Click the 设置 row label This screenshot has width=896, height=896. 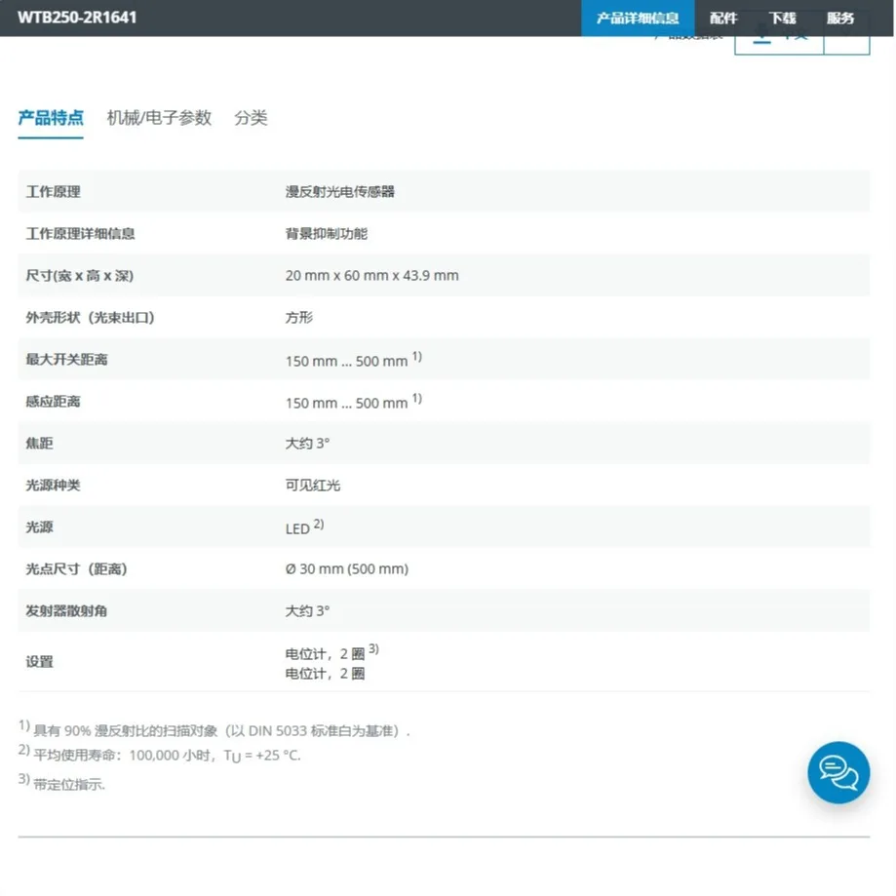[39, 662]
